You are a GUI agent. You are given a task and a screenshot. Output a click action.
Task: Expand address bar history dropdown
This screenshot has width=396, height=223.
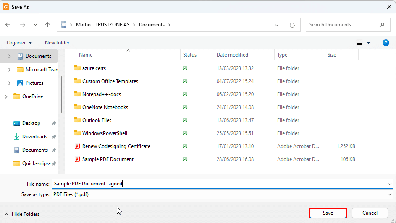tap(277, 25)
